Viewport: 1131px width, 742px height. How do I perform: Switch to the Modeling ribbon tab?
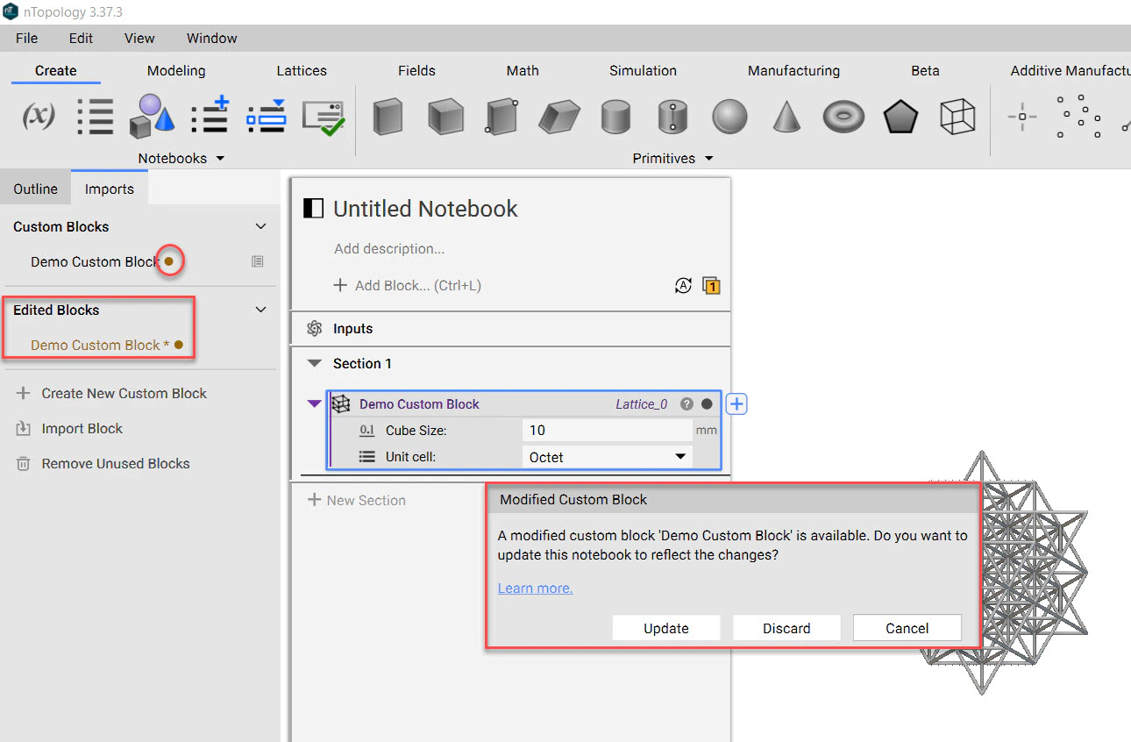click(176, 70)
